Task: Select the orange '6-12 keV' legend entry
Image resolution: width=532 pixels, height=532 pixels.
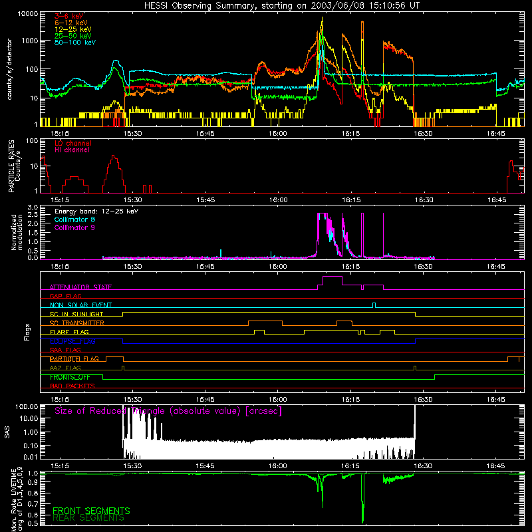Action: 71,23
